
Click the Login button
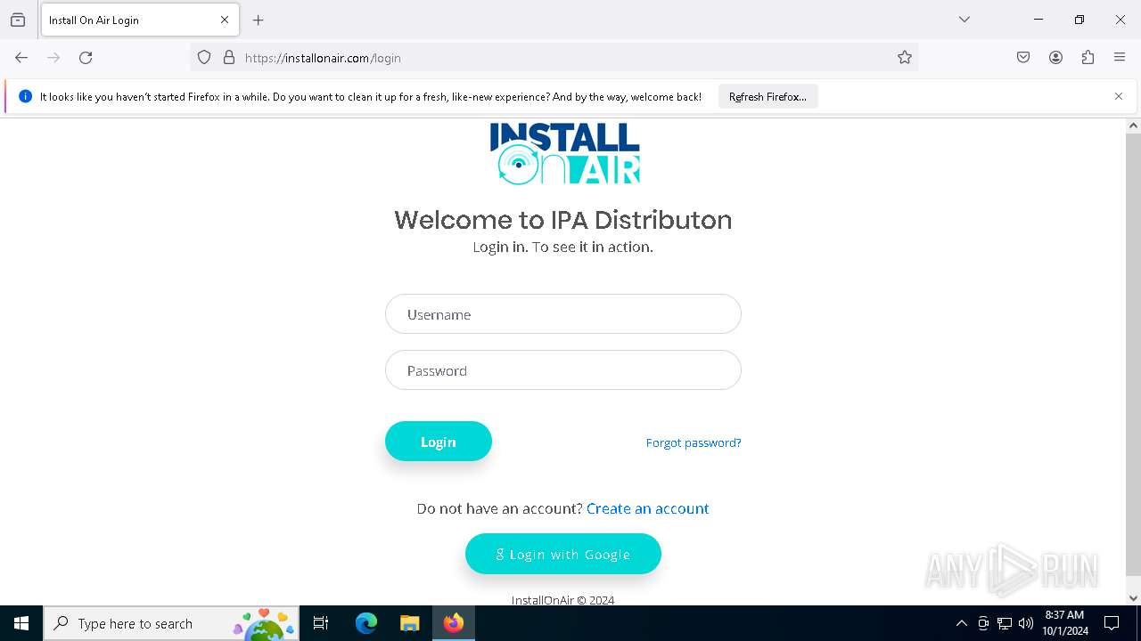(439, 442)
